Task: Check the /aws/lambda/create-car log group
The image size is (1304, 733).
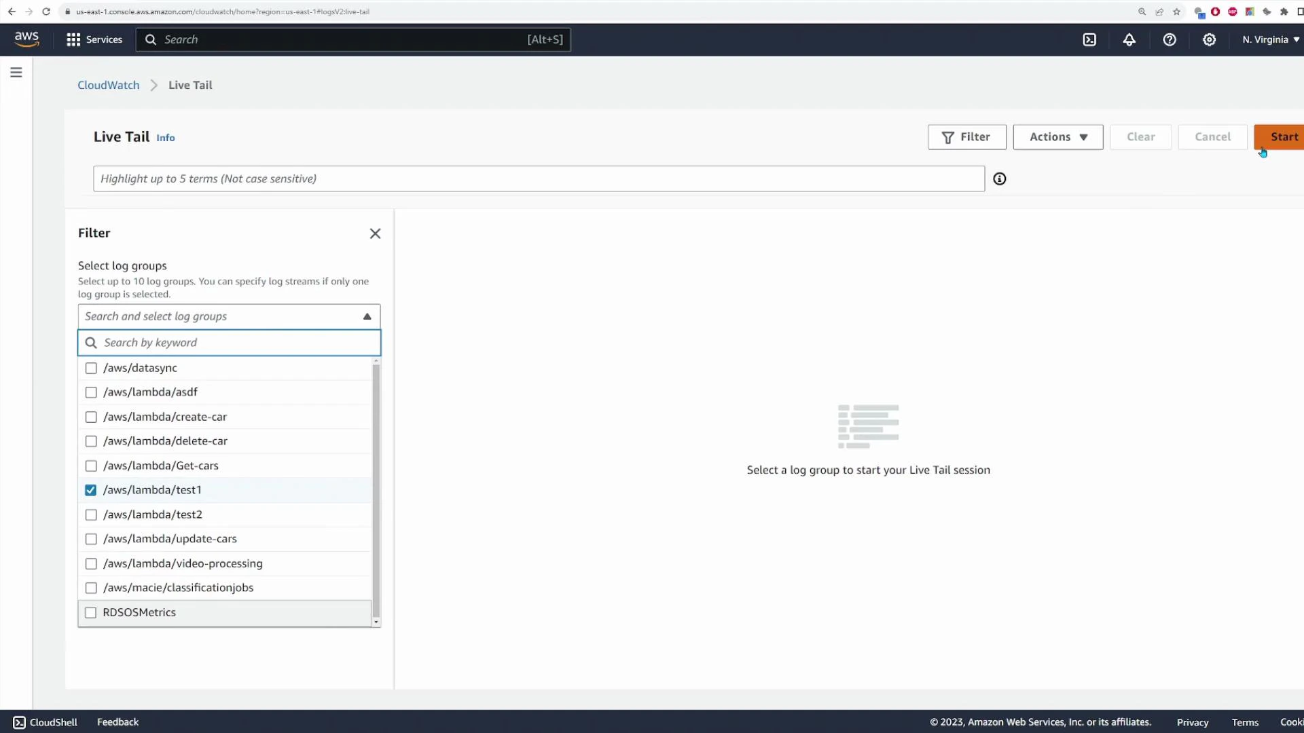Action: [91, 417]
